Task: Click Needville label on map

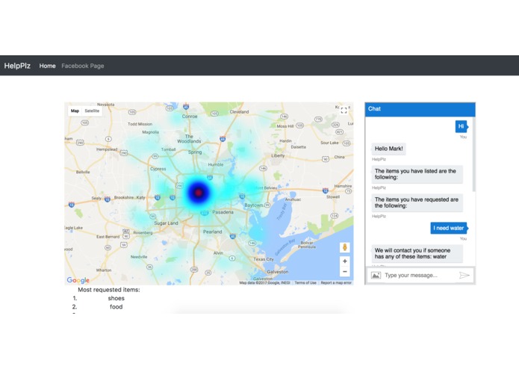Action: point(139,257)
